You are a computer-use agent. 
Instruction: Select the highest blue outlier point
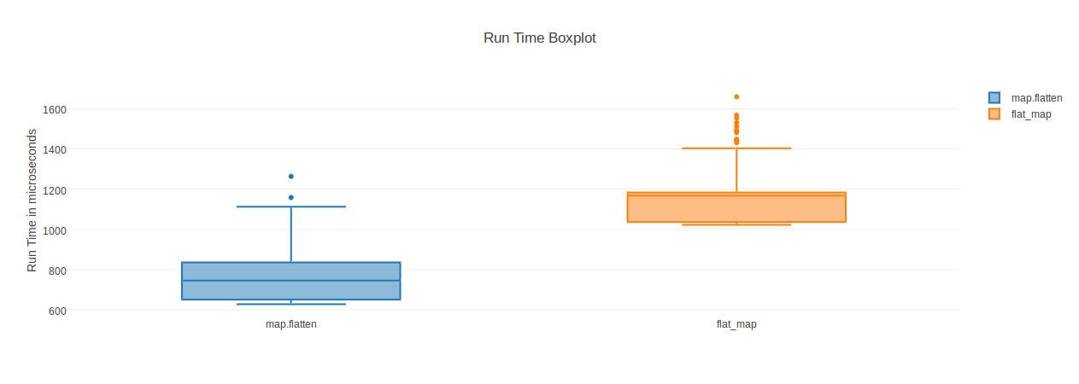[x=291, y=177]
